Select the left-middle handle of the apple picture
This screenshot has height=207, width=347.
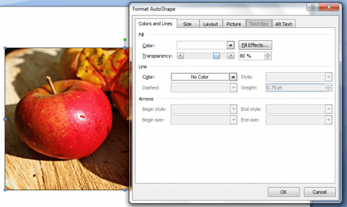[x=5, y=119]
